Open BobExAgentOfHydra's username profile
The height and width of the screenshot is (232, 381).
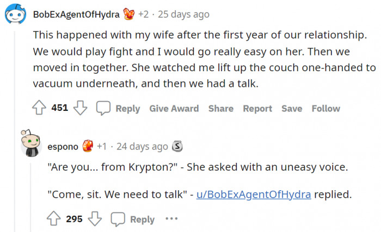[76, 15]
